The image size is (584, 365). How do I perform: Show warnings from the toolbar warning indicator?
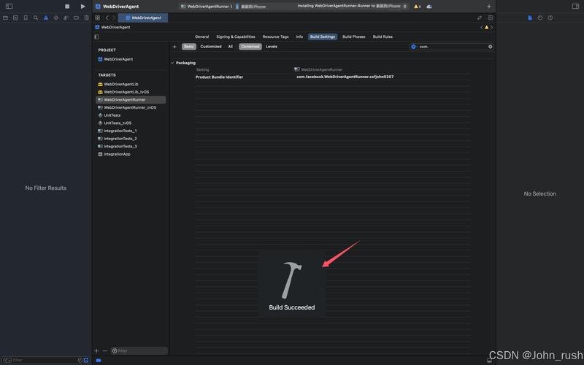coord(418,7)
